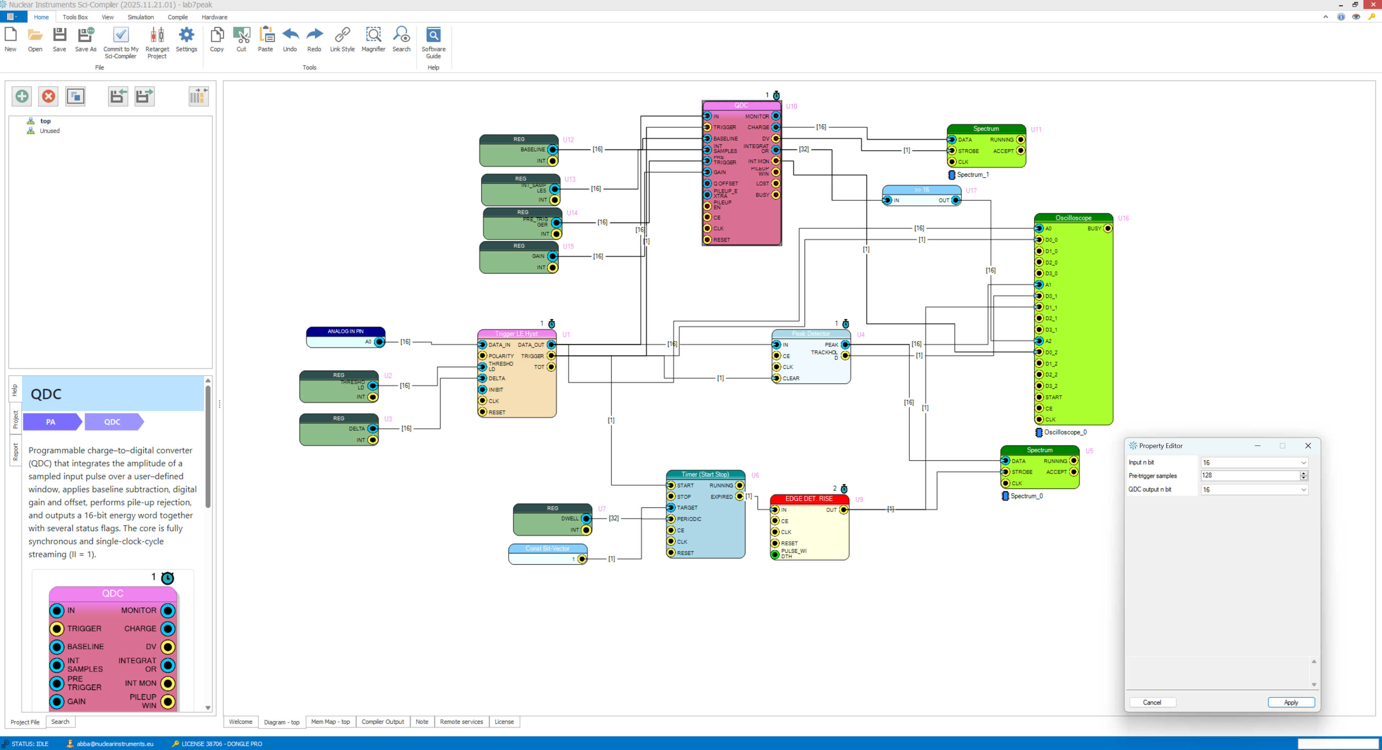
Task: Activate the Magnifier tool
Action: click(373, 40)
